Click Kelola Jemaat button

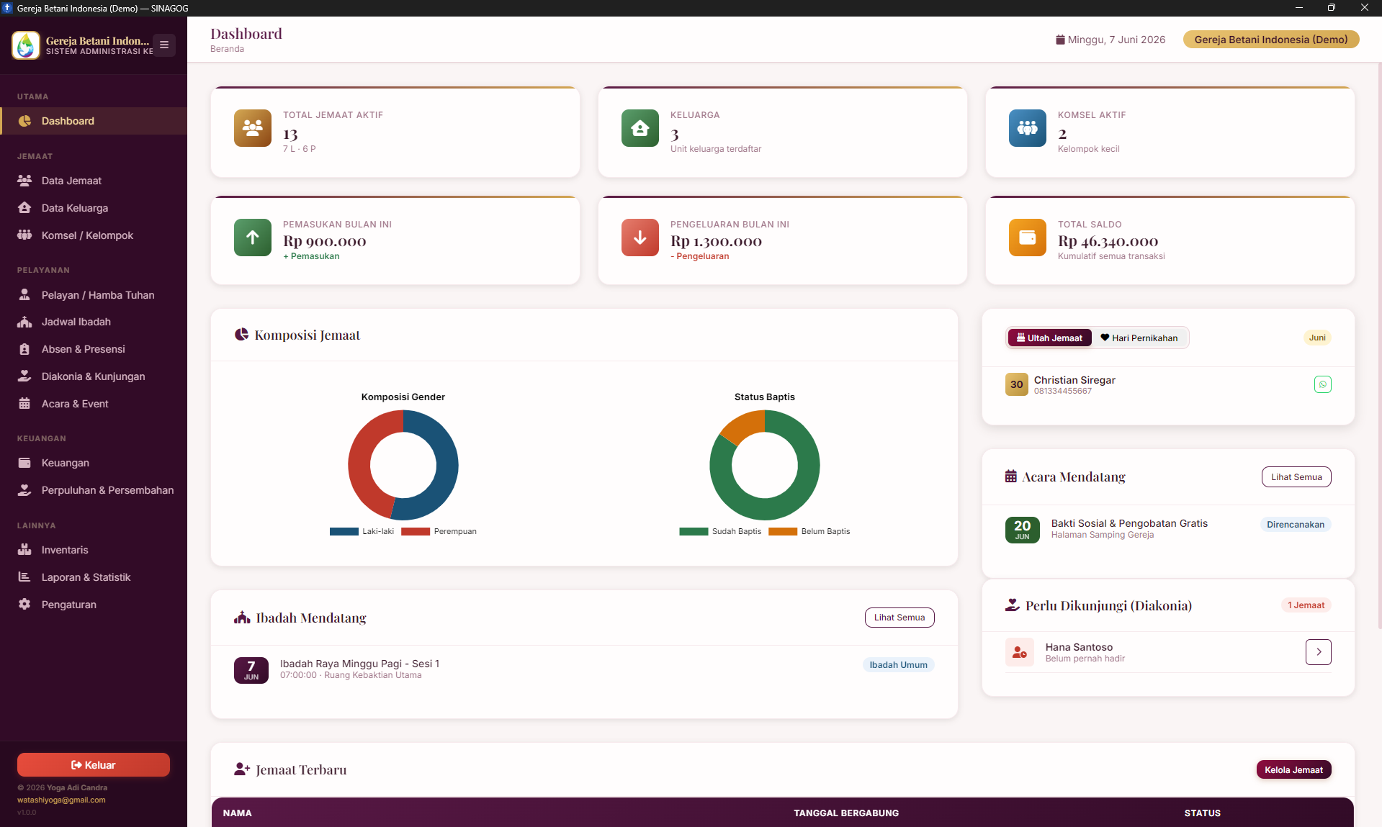tap(1293, 770)
